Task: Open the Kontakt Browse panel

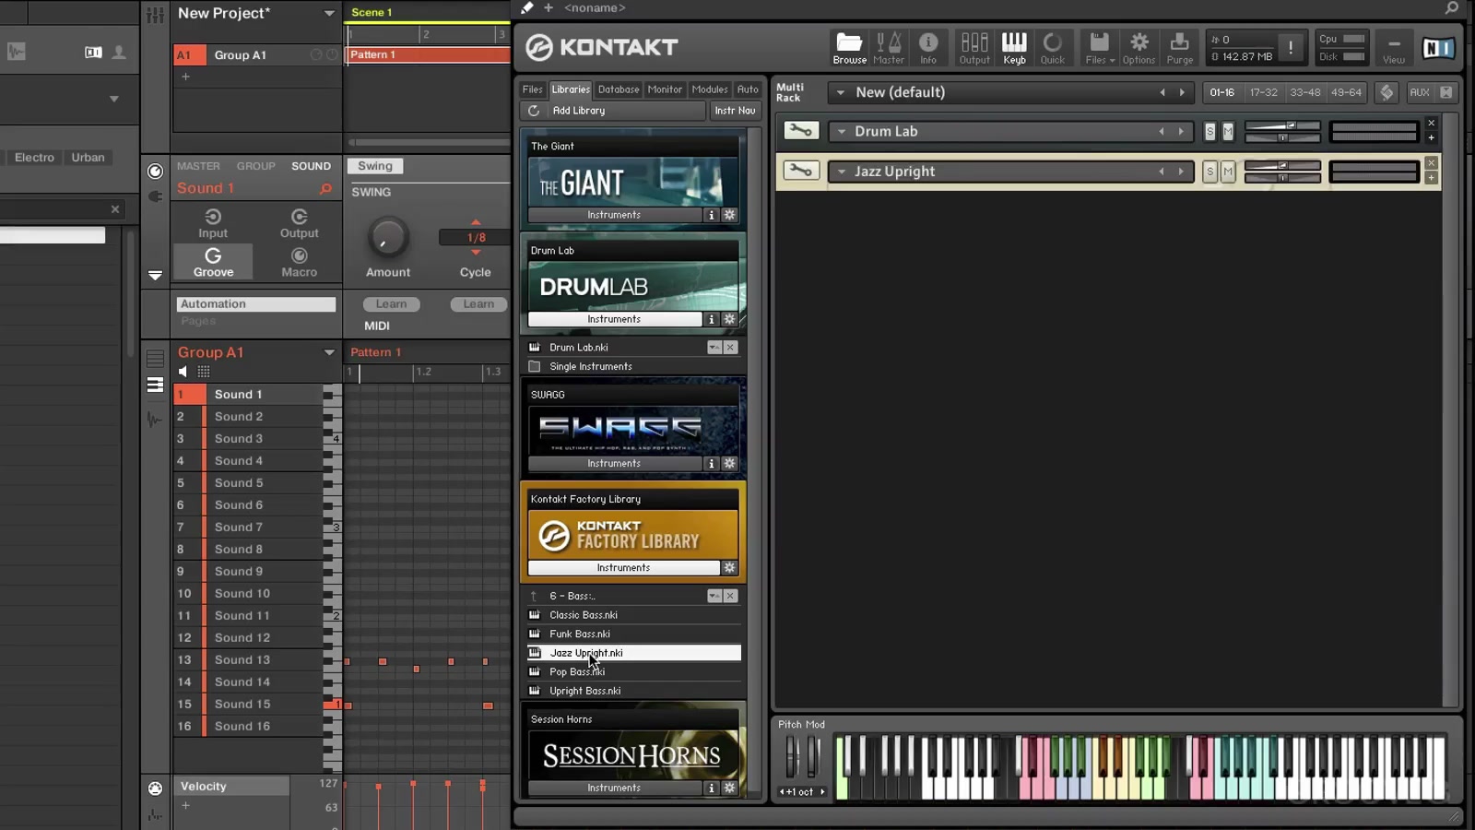Action: [x=848, y=47]
